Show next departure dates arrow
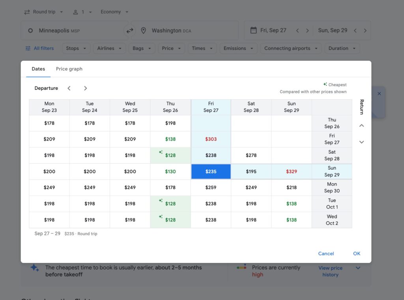 (85, 88)
